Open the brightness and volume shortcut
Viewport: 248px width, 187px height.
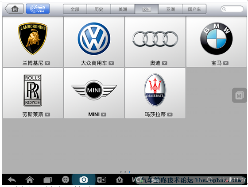101,180
